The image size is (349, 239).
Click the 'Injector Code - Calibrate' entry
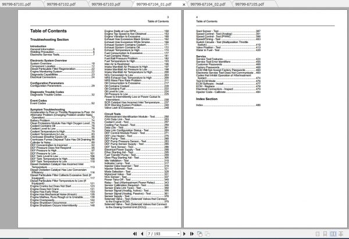click(x=228, y=92)
